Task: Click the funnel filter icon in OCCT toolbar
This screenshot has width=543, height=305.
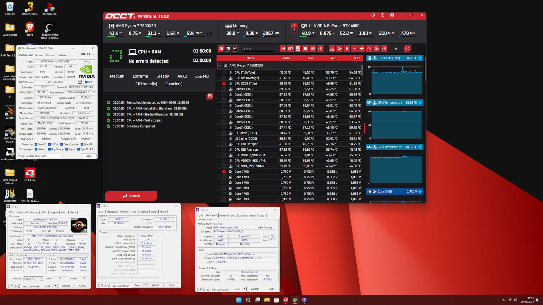Action: click(x=396, y=49)
